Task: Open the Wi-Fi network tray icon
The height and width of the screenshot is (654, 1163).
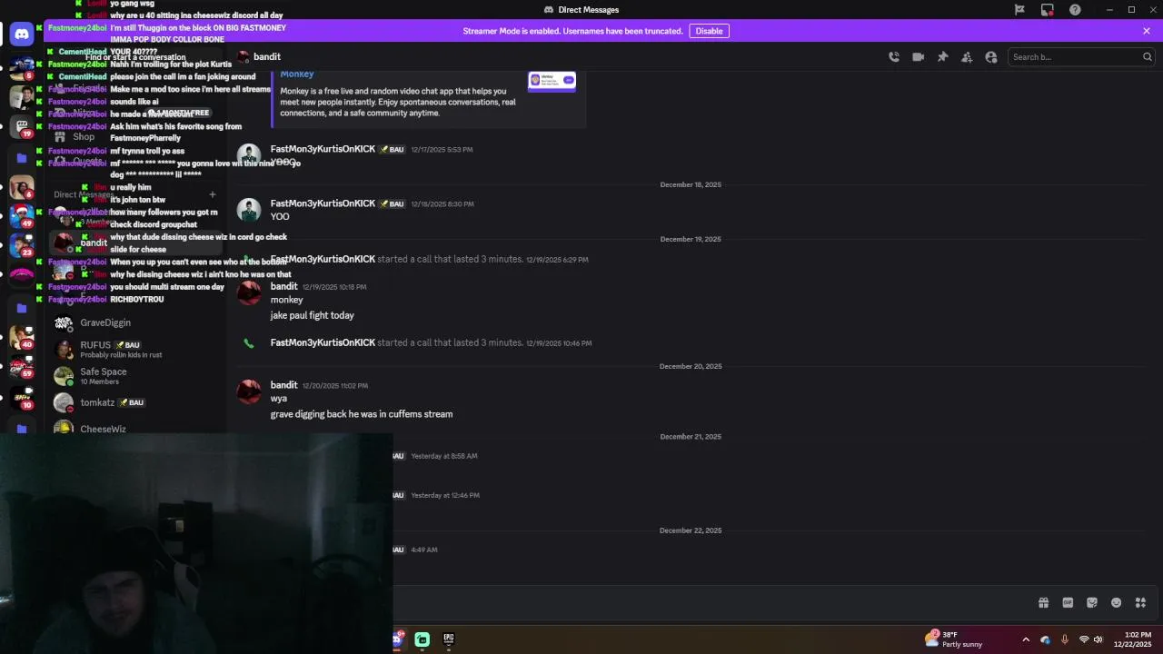Action: [x=1083, y=639]
